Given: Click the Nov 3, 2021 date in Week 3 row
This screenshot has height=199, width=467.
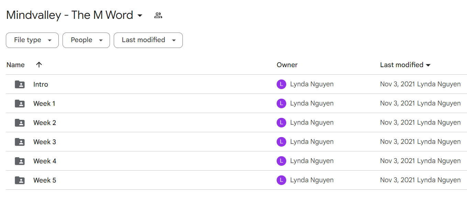Looking at the screenshot, I should 398,142.
